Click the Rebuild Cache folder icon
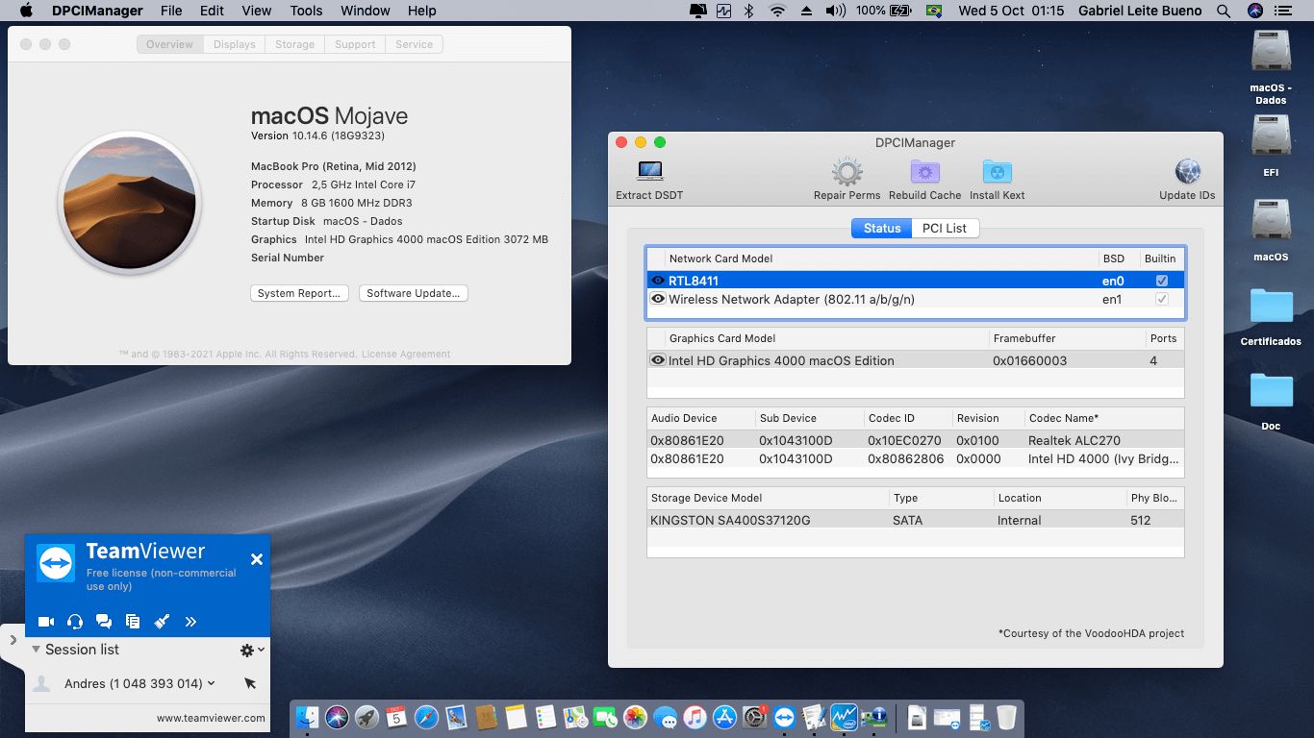 924,172
